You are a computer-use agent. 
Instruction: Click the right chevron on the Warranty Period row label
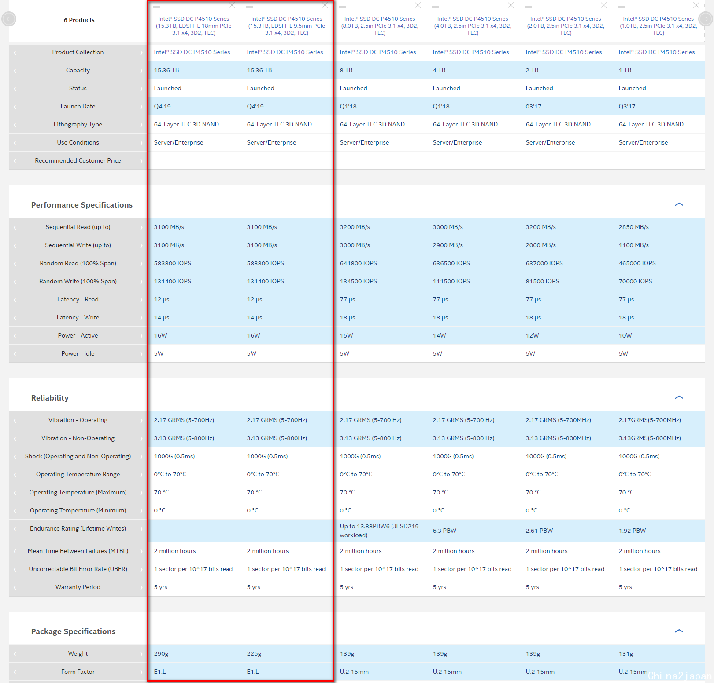[x=141, y=587]
